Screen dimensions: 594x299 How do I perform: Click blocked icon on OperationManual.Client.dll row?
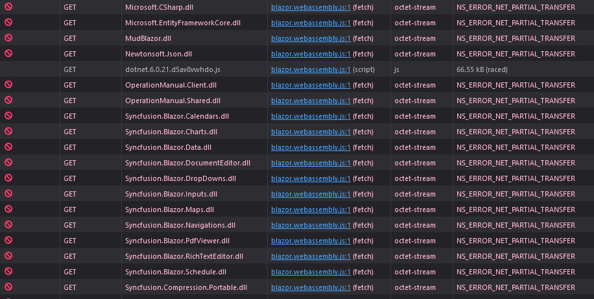(x=8, y=84)
